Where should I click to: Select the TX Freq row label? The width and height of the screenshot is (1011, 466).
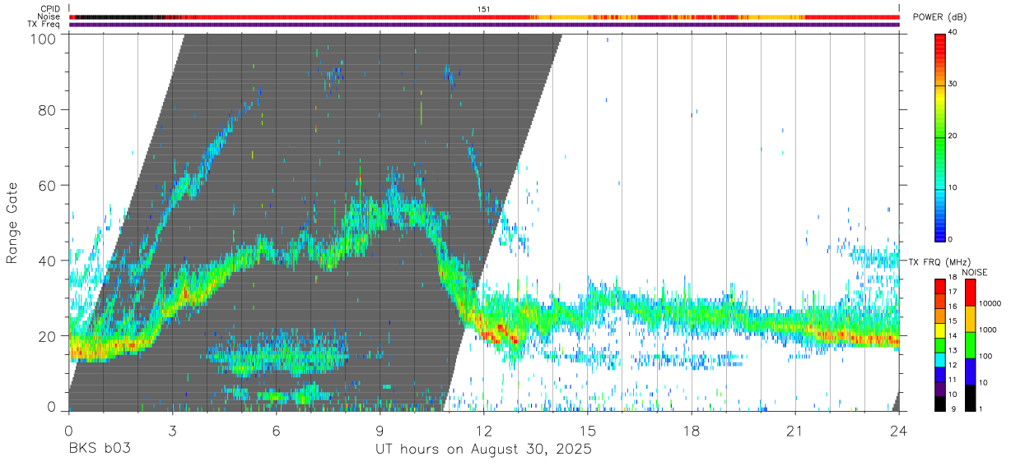[x=44, y=25]
